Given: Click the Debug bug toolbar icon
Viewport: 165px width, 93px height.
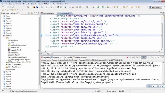Looking at the screenshot, I should coord(93,7).
